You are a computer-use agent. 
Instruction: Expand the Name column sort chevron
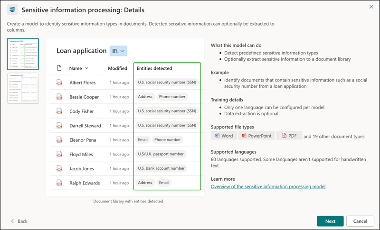point(86,68)
